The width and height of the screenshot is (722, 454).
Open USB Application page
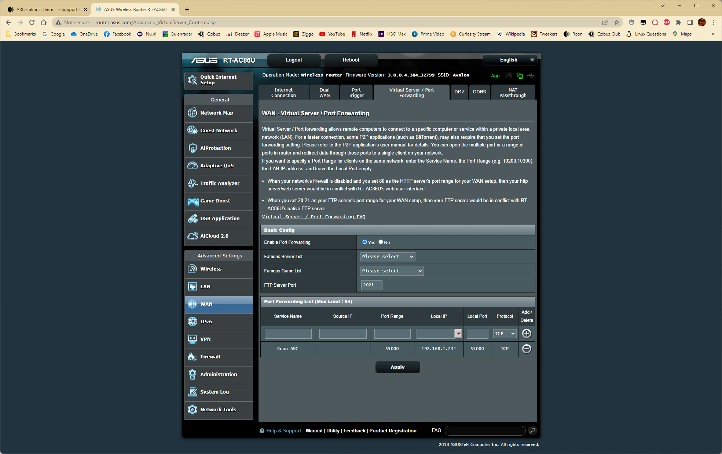pyautogui.click(x=219, y=219)
